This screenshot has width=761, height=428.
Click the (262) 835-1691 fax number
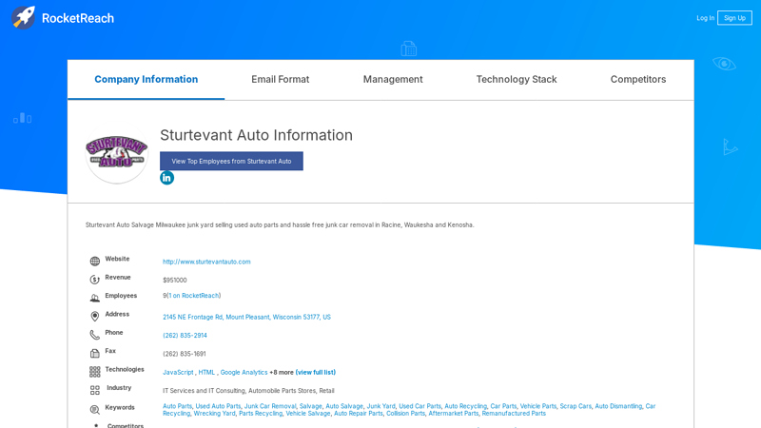point(185,354)
